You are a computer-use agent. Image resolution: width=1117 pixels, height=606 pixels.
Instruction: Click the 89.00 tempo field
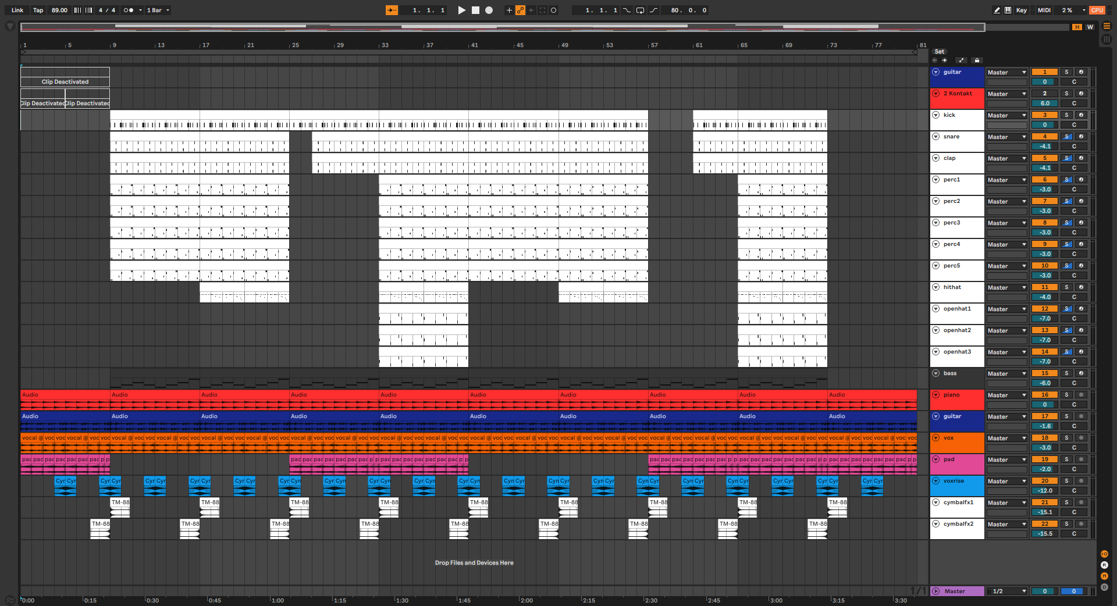pyautogui.click(x=59, y=10)
